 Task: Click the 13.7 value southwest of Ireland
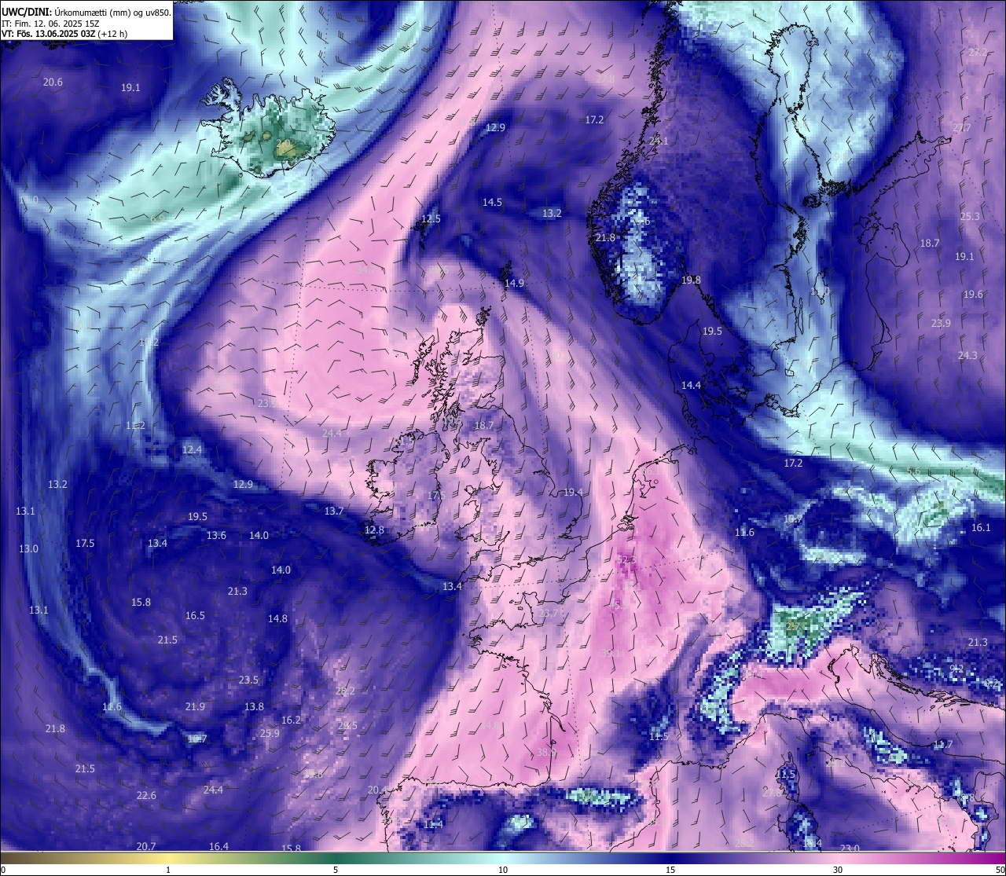(x=334, y=511)
